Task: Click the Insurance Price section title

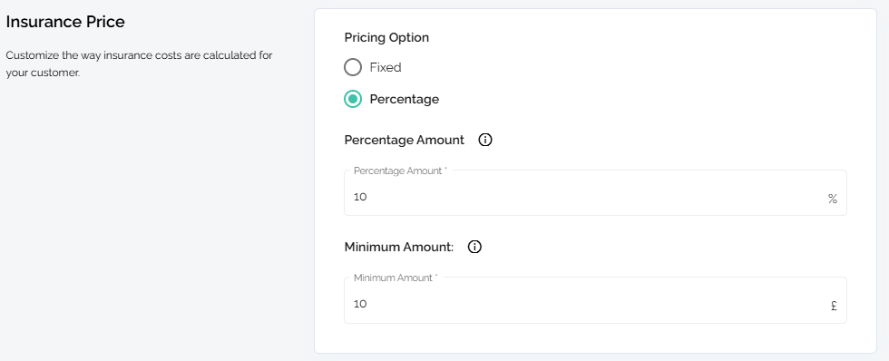Action: point(65,22)
